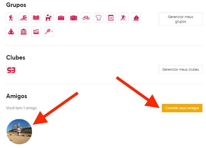Viewport: 206px width, 148px height.
Task: Select the museum building group icon
Action: coord(24,32)
